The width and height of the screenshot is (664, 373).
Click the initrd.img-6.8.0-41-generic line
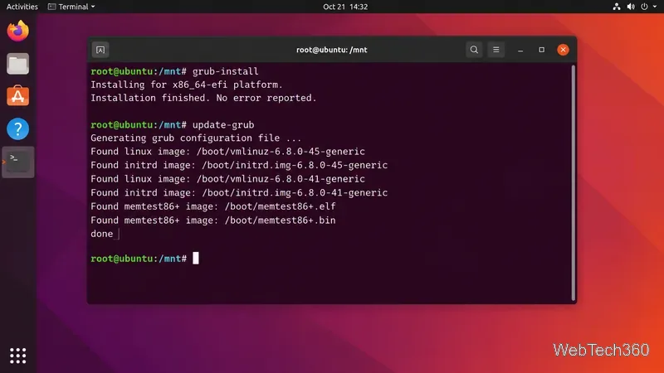coord(239,193)
